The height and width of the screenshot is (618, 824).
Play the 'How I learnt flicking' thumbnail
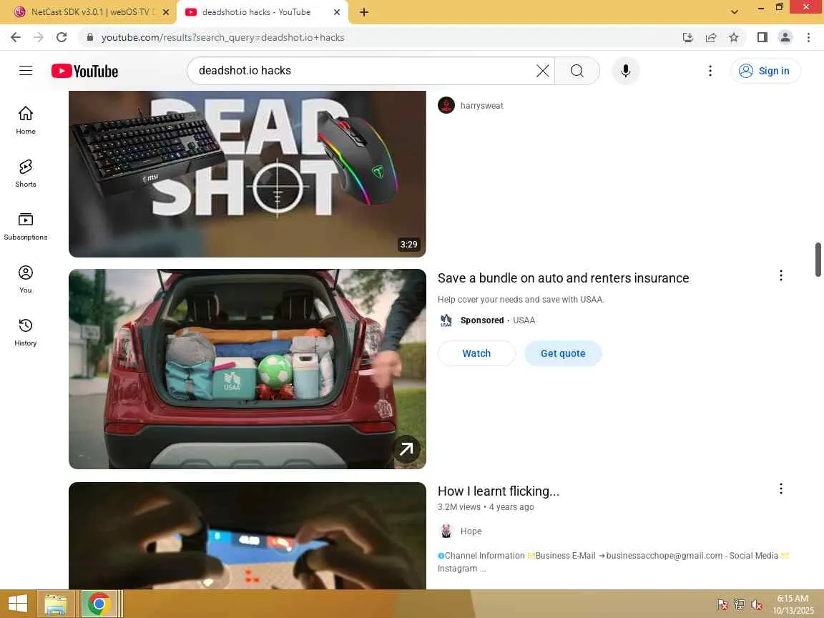[247, 536]
